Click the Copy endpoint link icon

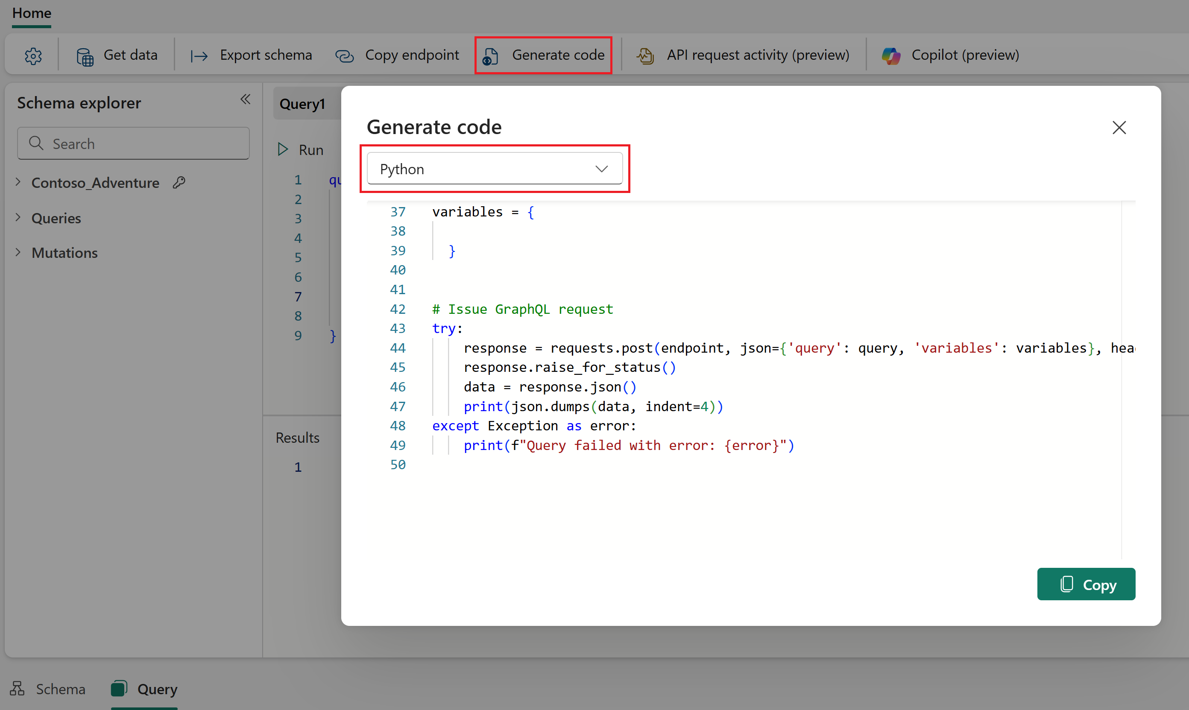[345, 56]
